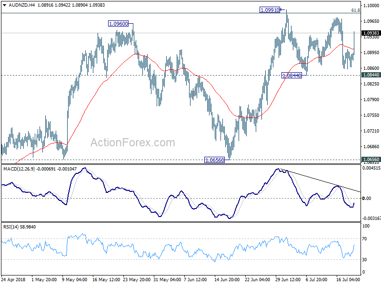Click the 1.06560 low price label
381x285 pixels.
215,160
